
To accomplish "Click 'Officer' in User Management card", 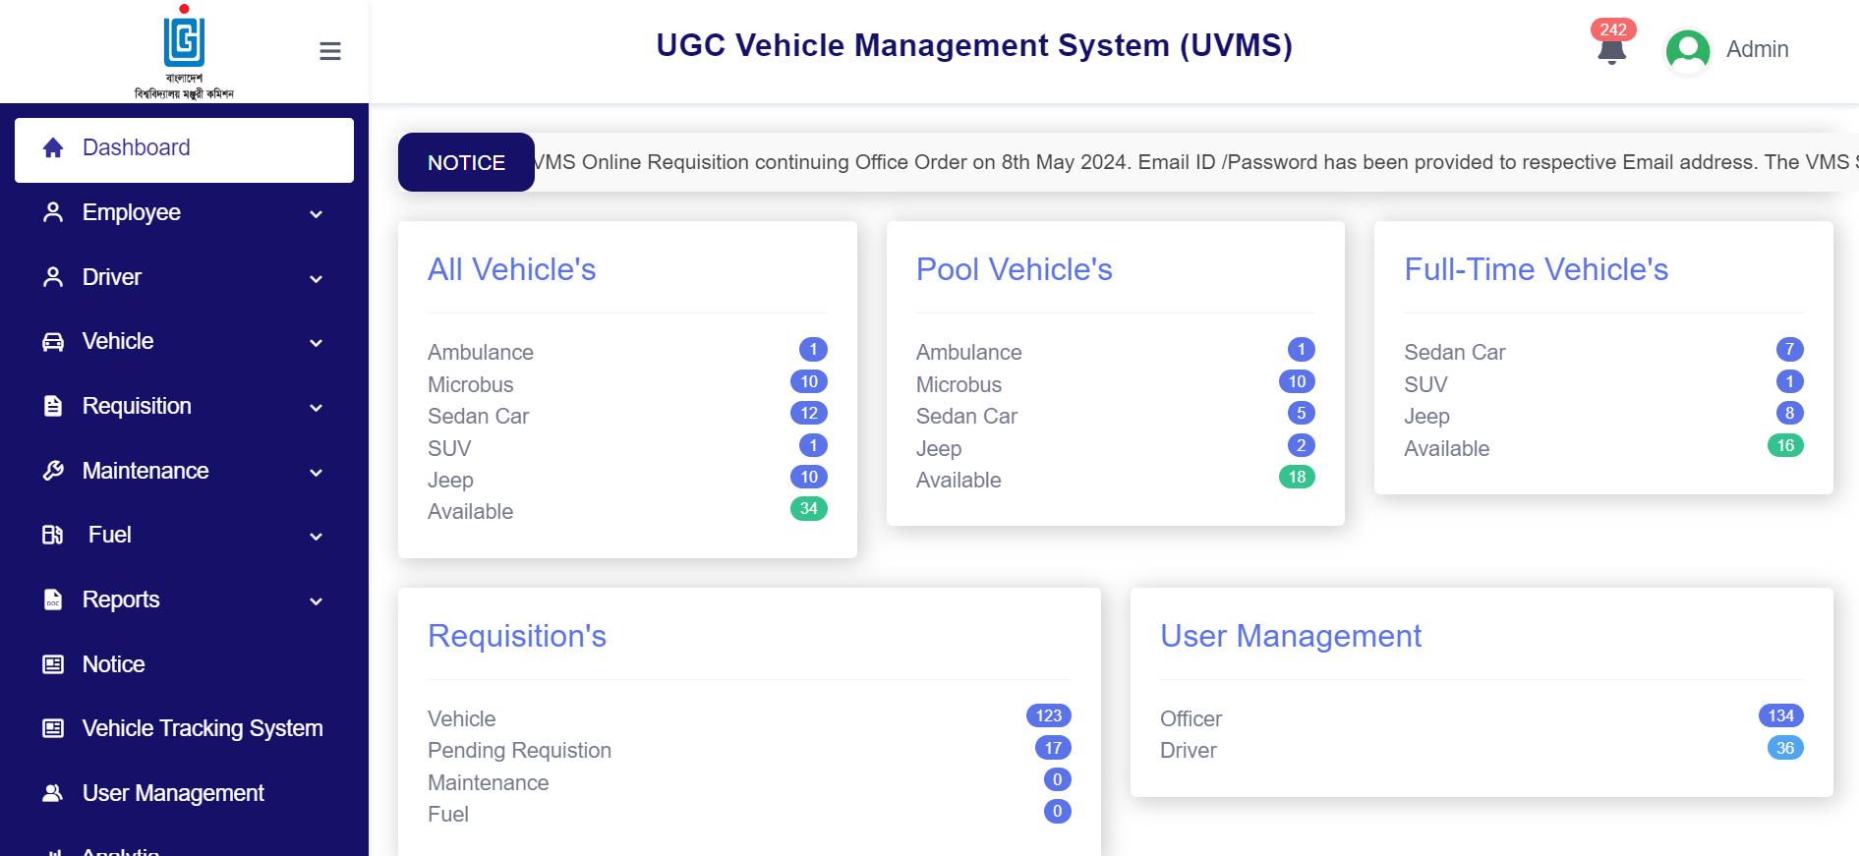I will [1191, 718].
